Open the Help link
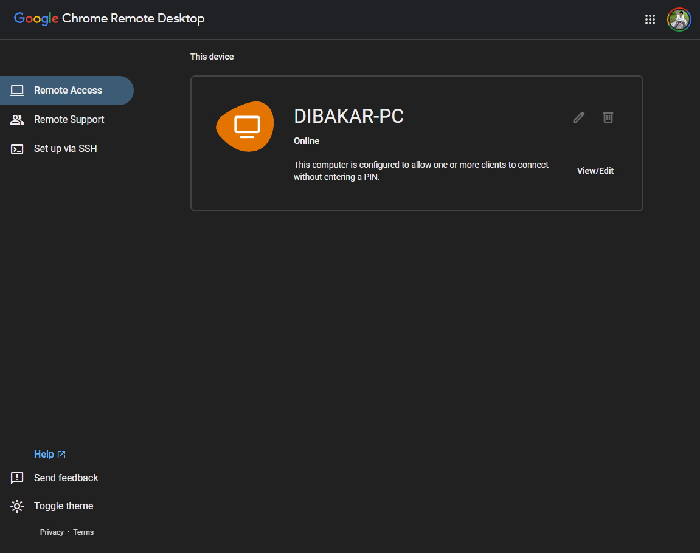The width and height of the screenshot is (700, 553). click(49, 454)
